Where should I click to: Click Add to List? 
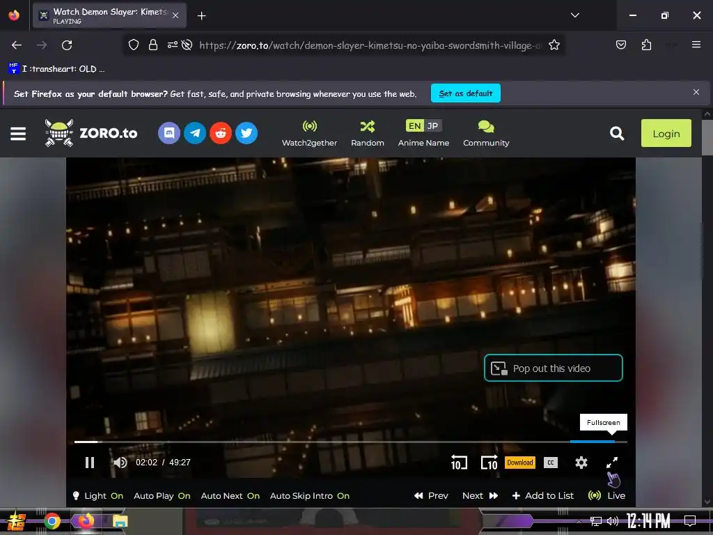(543, 495)
